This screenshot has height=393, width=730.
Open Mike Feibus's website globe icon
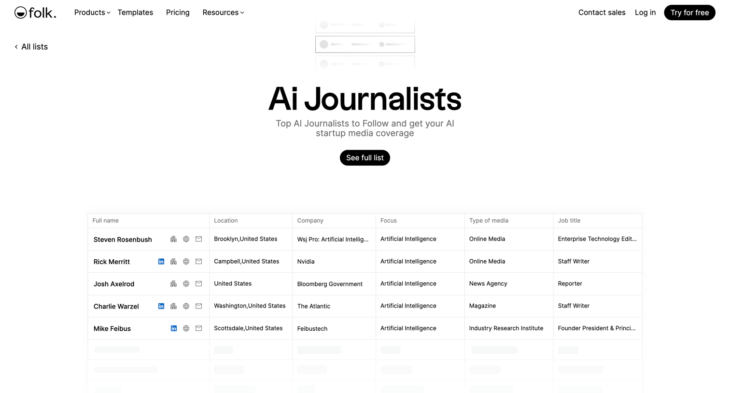(186, 328)
